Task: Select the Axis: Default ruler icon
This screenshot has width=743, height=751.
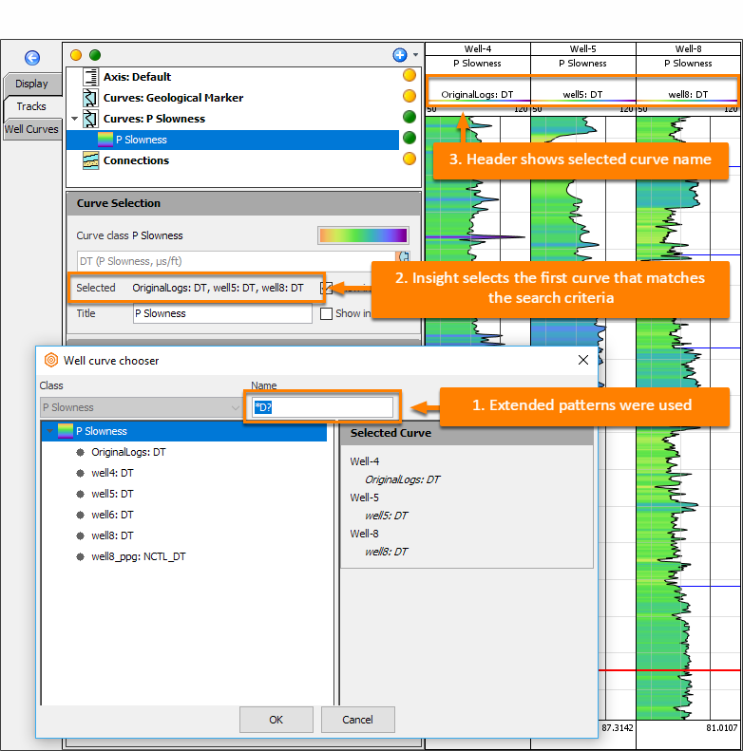Action: [90, 77]
